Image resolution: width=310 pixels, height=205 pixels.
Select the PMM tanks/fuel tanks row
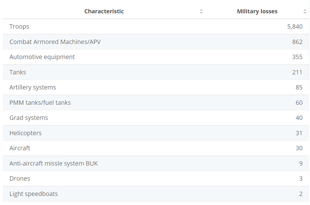[x=40, y=103]
